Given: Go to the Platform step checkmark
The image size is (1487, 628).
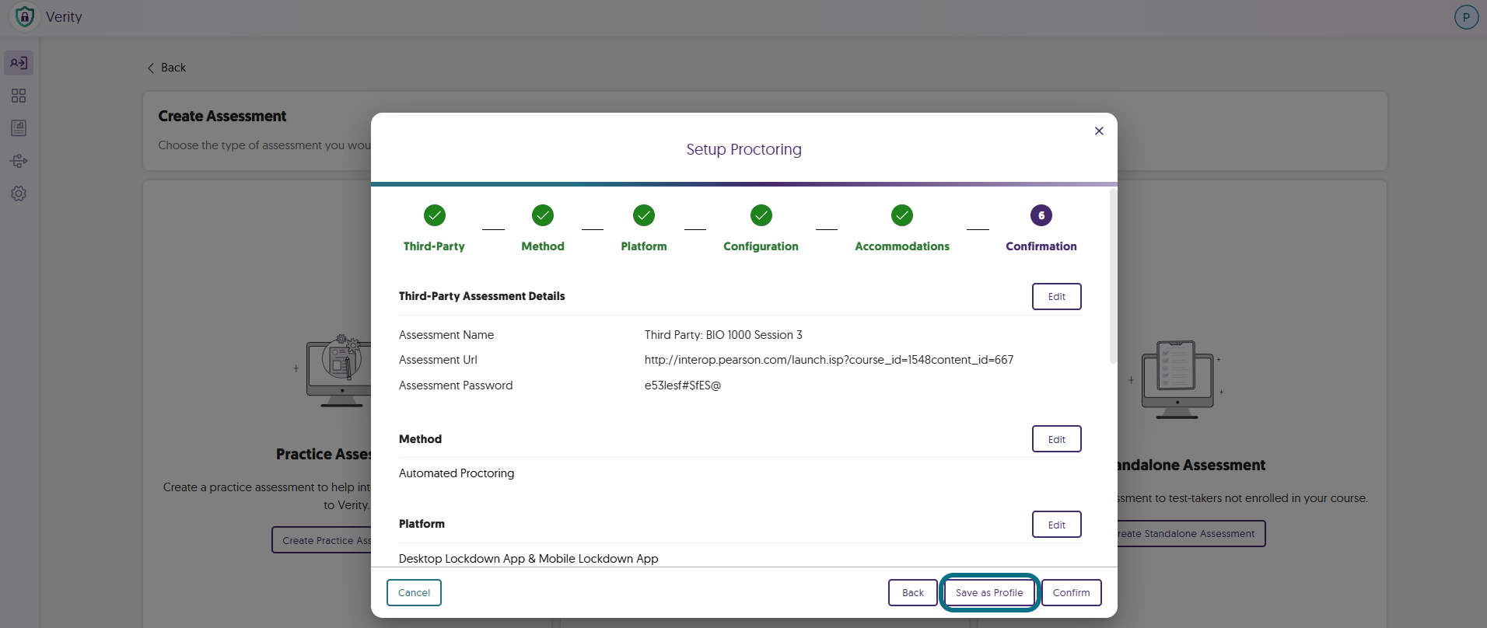Looking at the screenshot, I should pyautogui.click(x=644, y=215).
